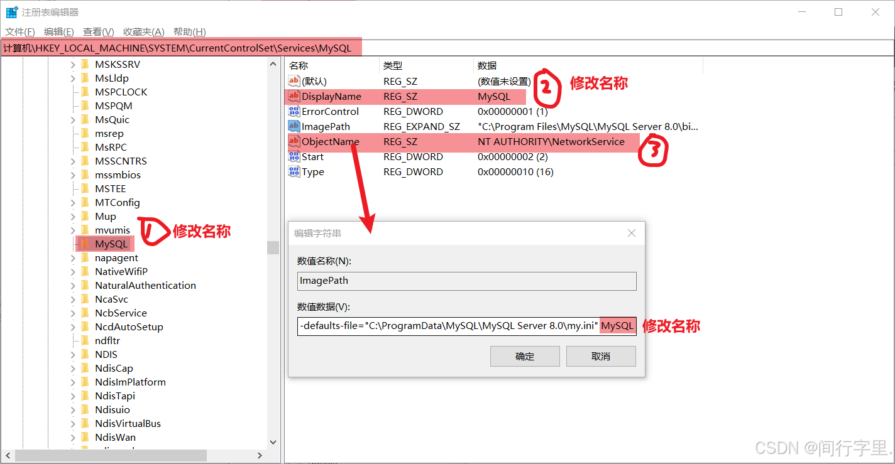Click the string icon beside ObjectName

pos(294,141)
